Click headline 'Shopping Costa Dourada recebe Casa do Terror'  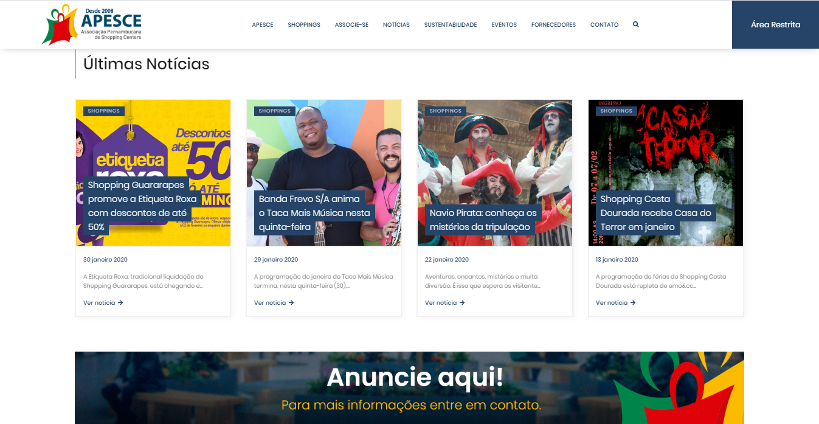click(655, 213)
